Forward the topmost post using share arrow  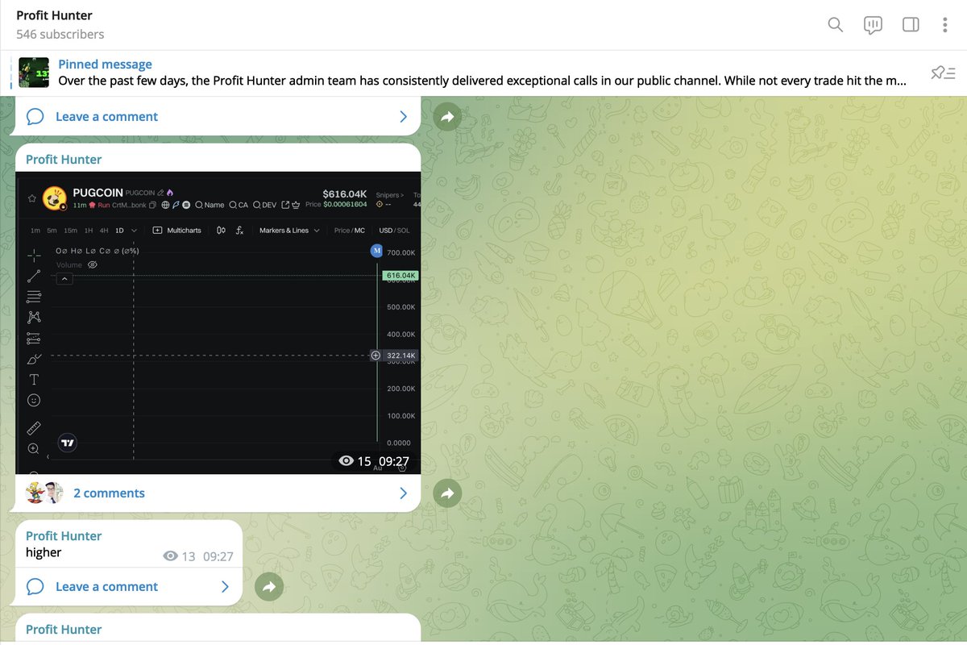tap(449, 117)
